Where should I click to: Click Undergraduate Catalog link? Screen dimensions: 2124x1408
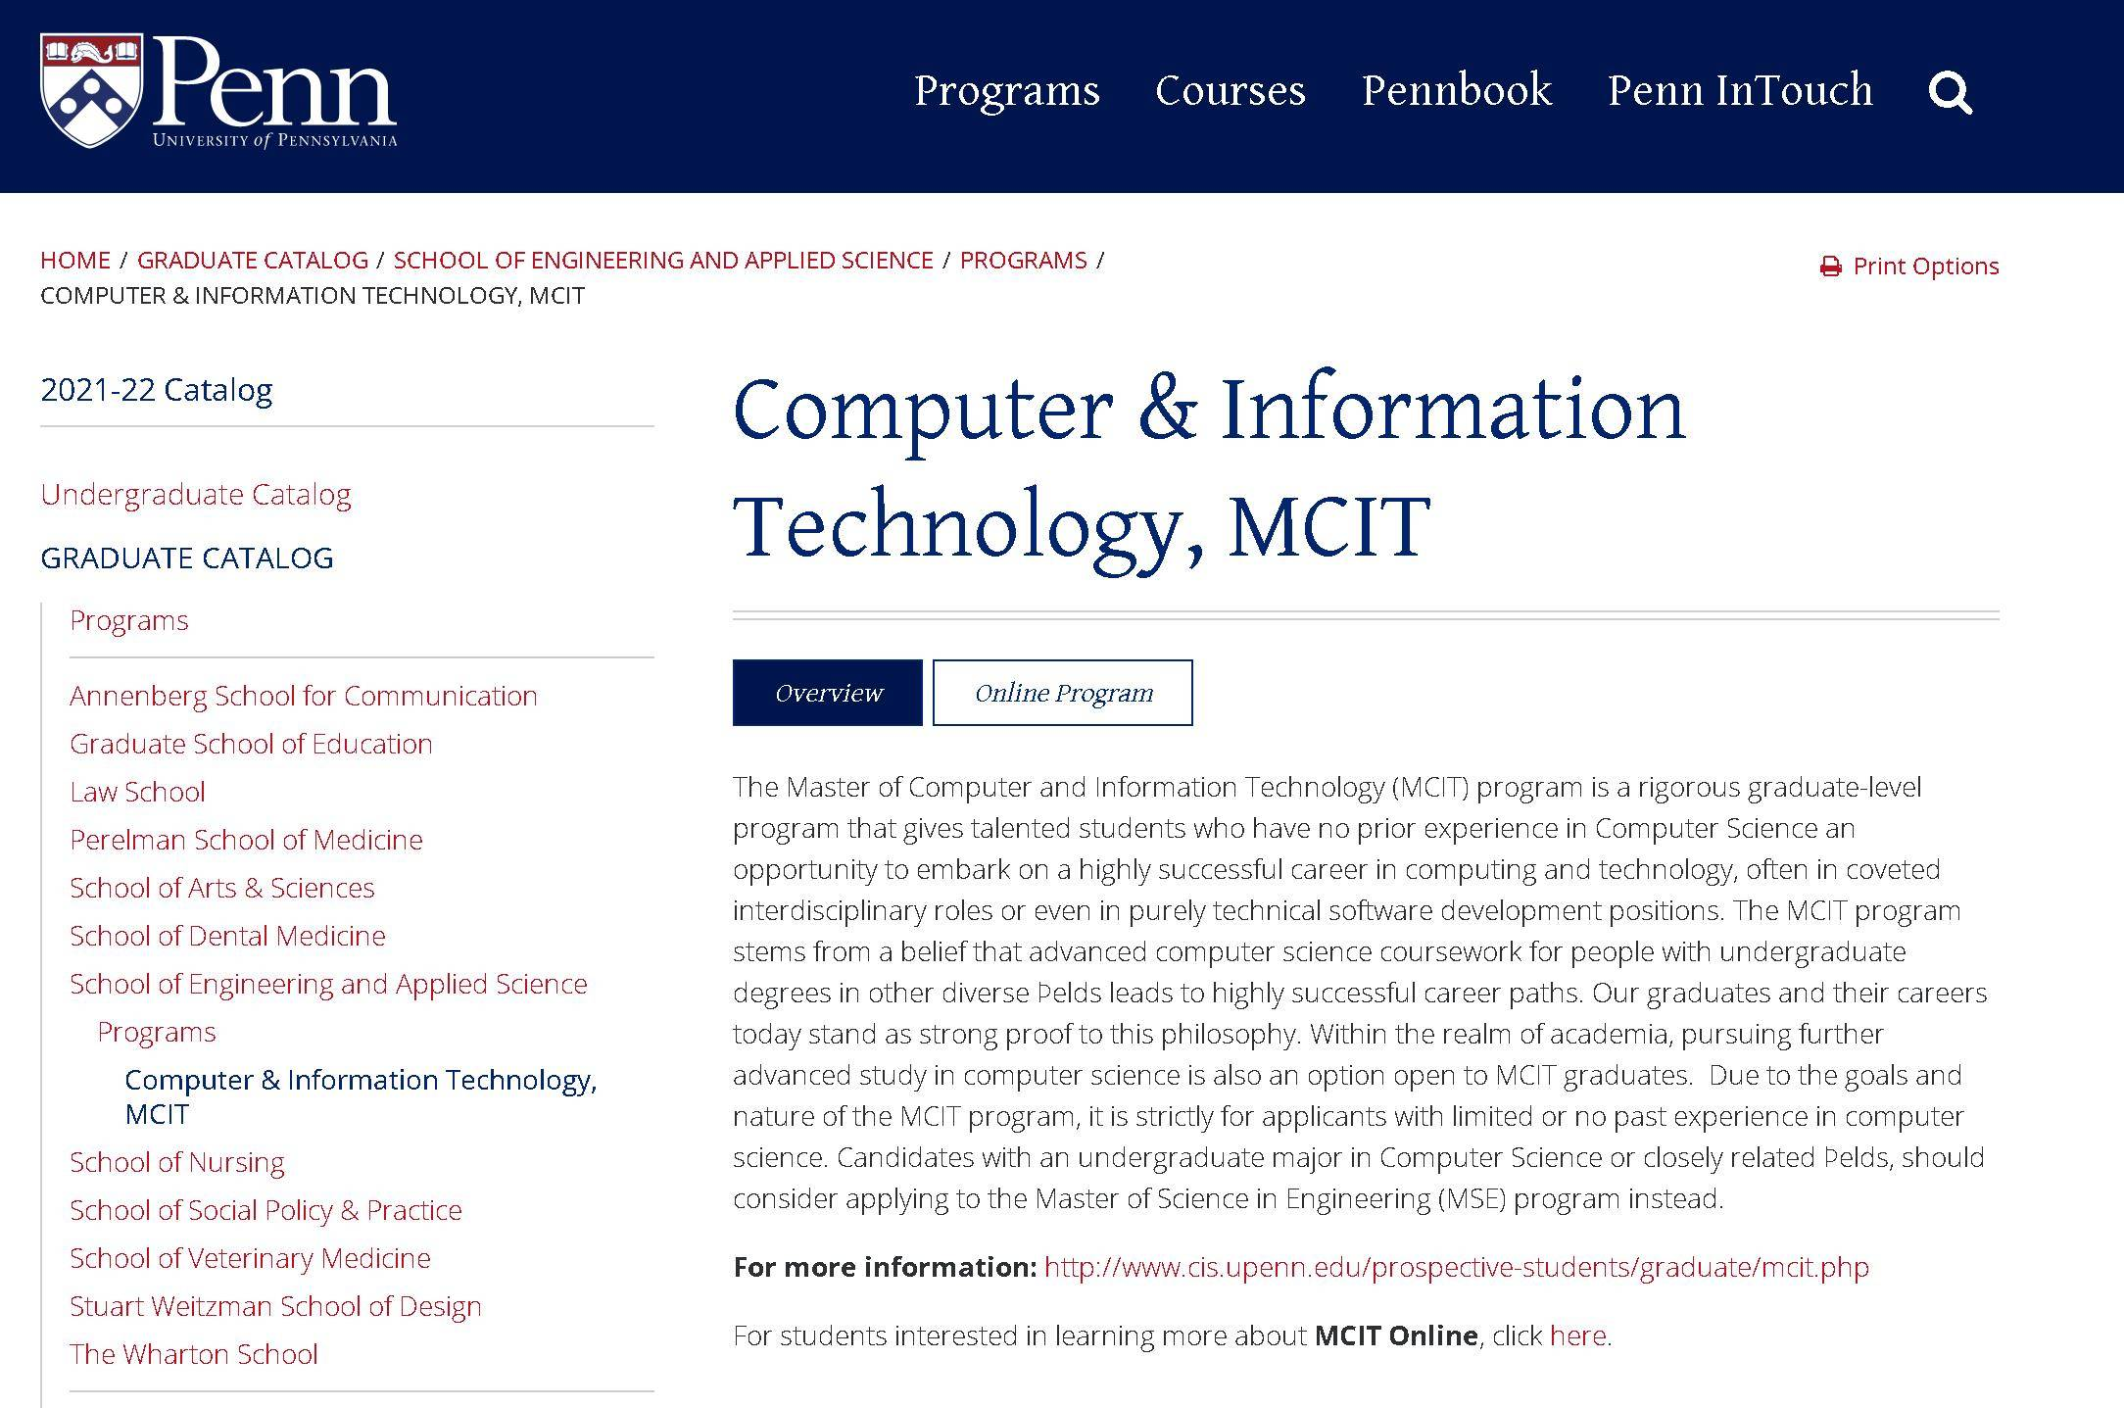(196, 494)
